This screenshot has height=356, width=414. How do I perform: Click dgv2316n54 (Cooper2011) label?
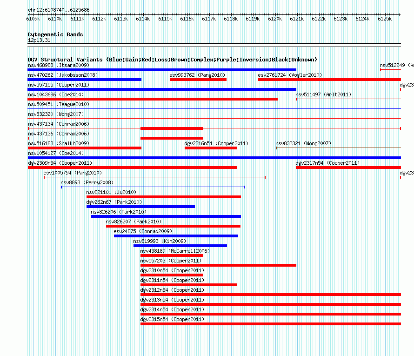point(216,143)
